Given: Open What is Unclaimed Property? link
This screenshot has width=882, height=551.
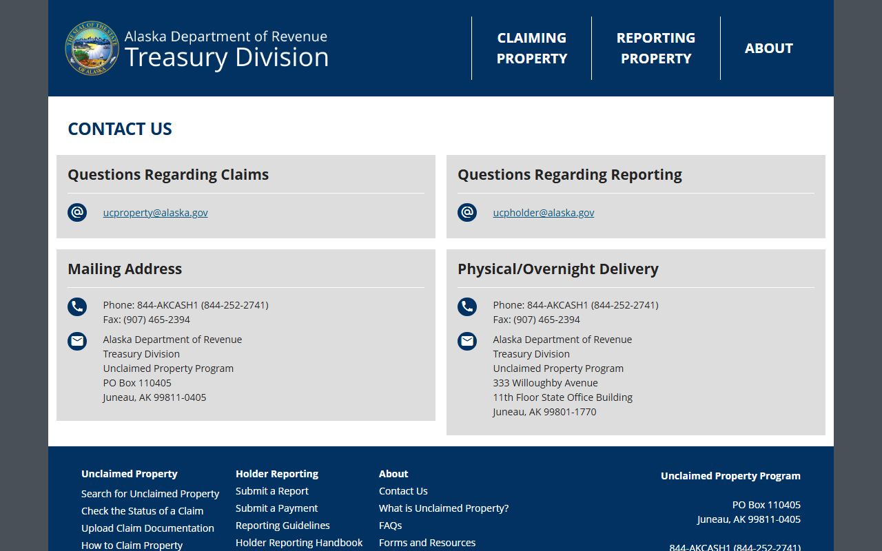Looking at the screenshot, I should (444, 508).
